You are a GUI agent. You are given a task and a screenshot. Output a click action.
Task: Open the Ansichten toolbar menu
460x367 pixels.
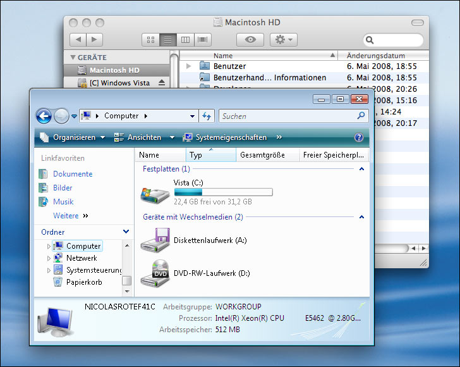(x=146, y=137)
